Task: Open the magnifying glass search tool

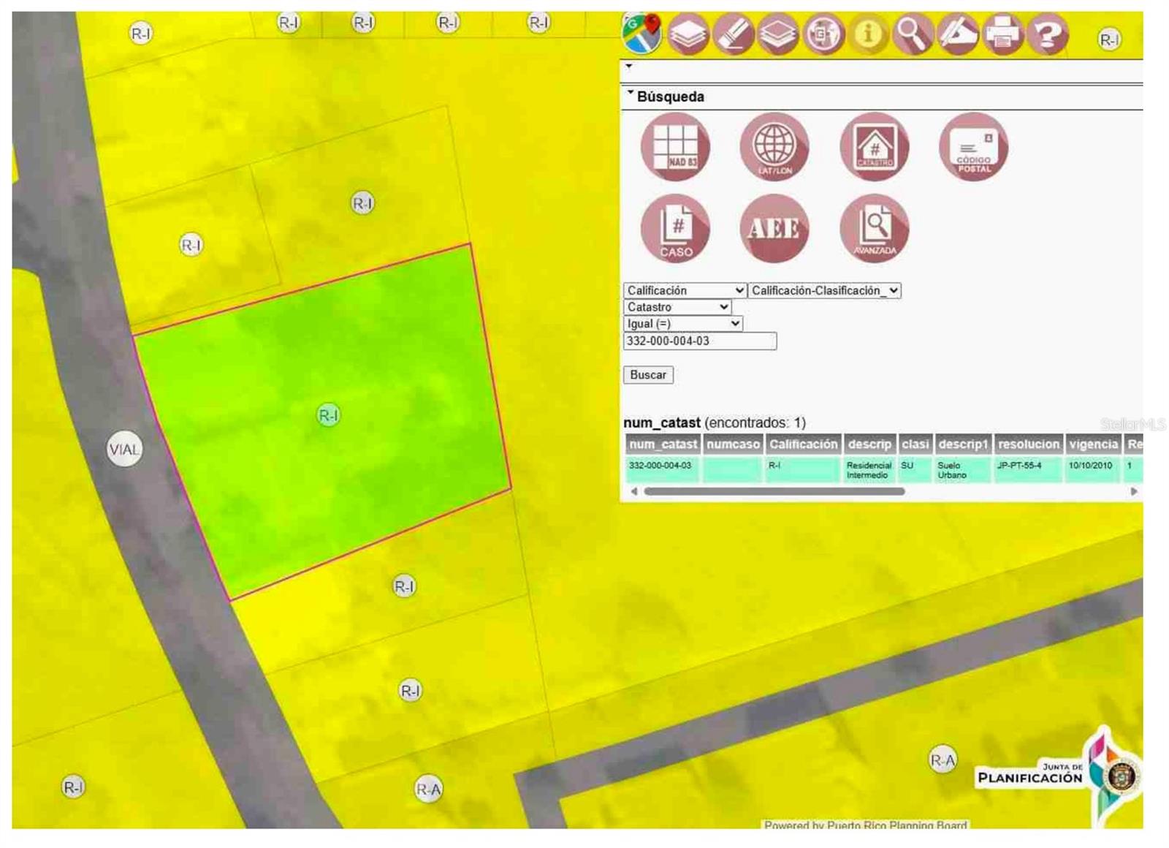Action: click(x=913, y=34)
